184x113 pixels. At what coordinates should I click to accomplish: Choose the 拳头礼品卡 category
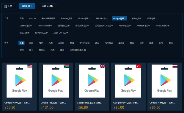(x=137, y=18)
